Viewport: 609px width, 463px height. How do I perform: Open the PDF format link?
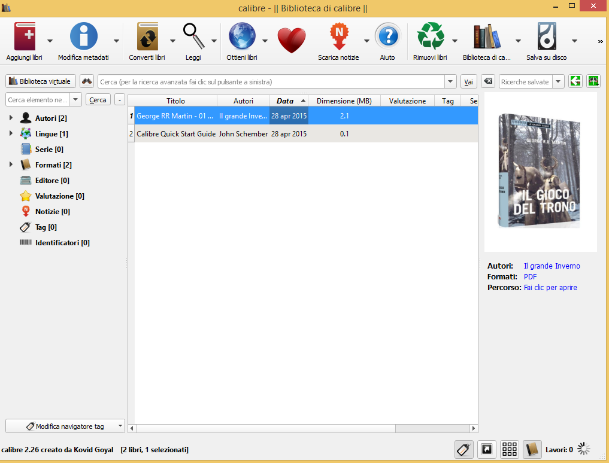pyautogui.click(x=530, y=277)
